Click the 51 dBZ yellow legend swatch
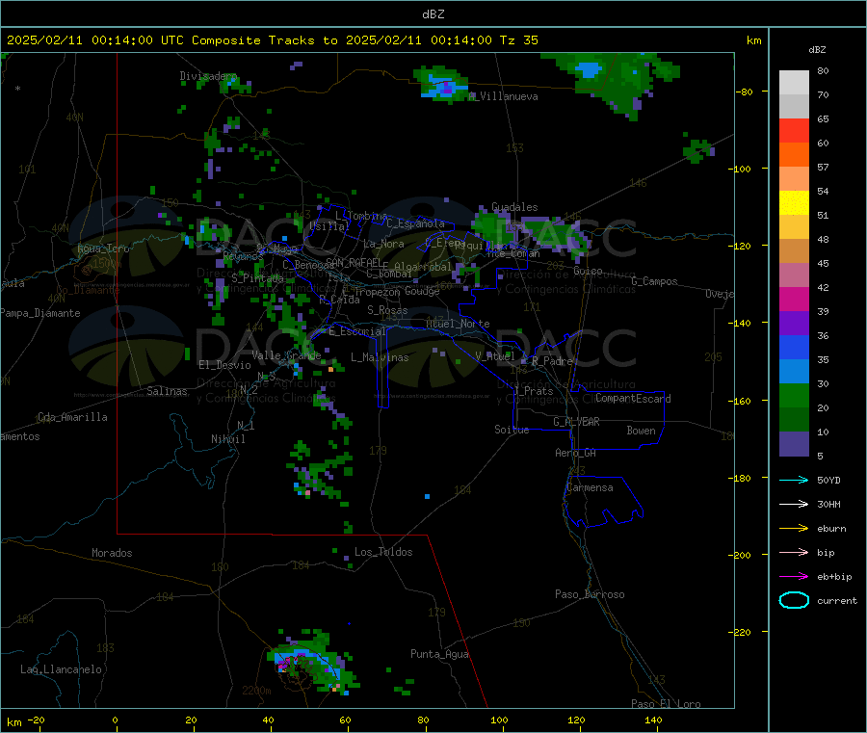The width and height of the screenshot is (867, 733). pos(794,203)
